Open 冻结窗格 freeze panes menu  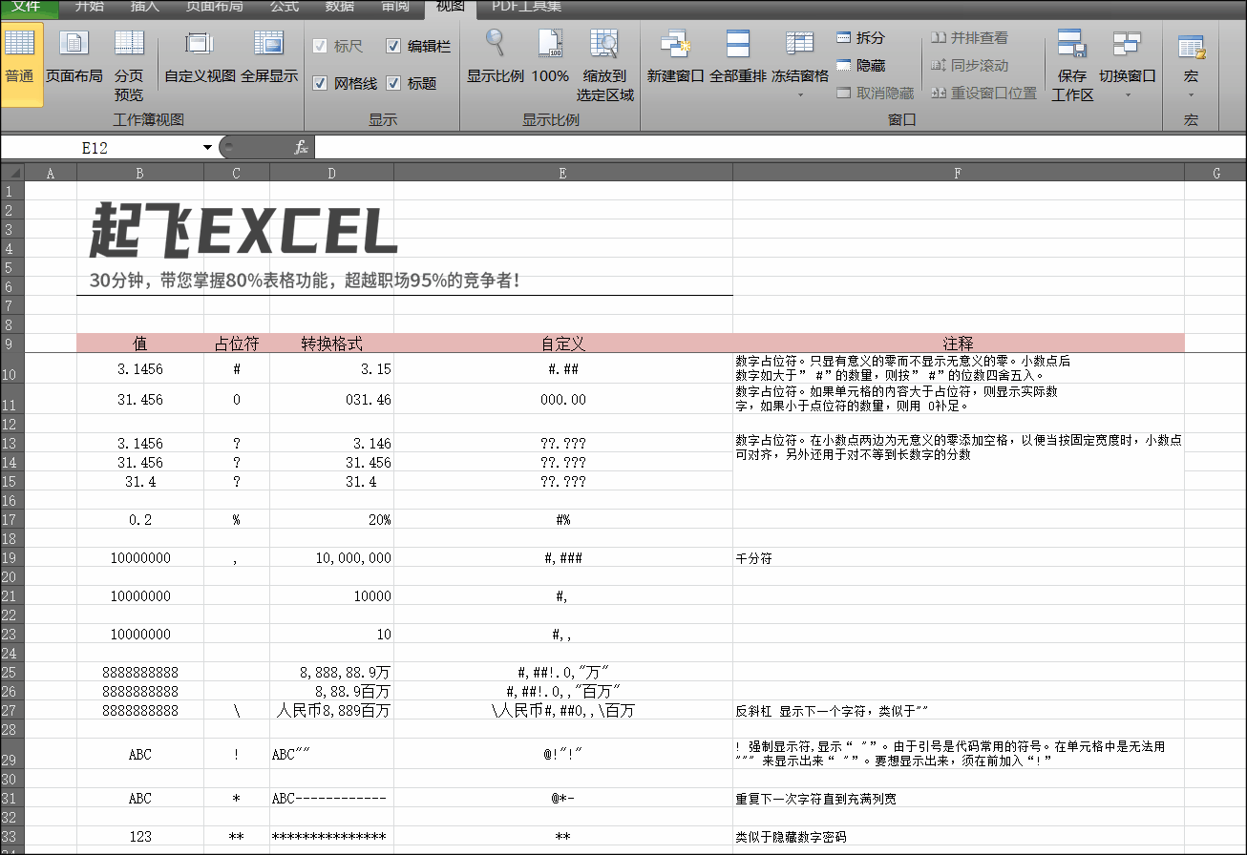coord(800,65)
